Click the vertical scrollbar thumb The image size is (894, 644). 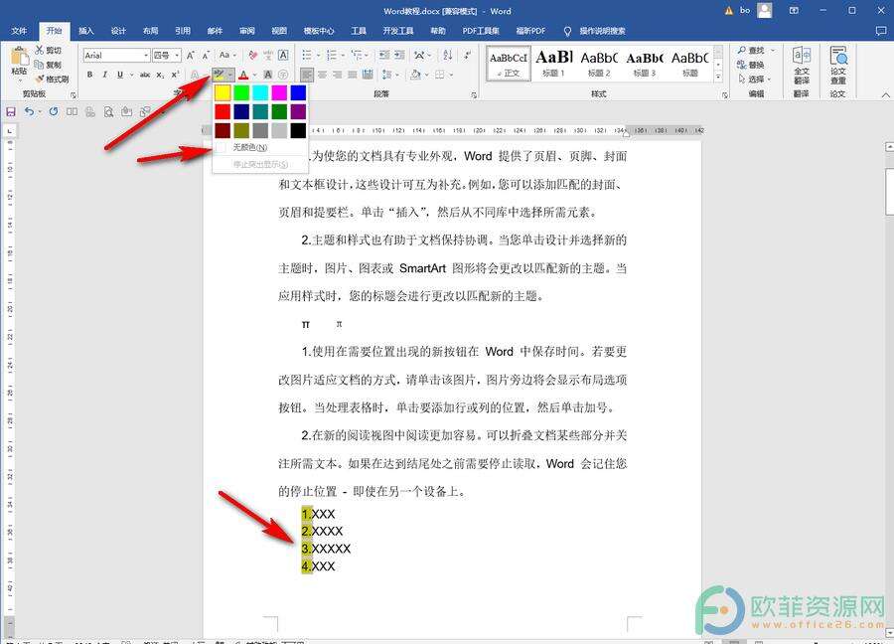(x=889, y=192)
